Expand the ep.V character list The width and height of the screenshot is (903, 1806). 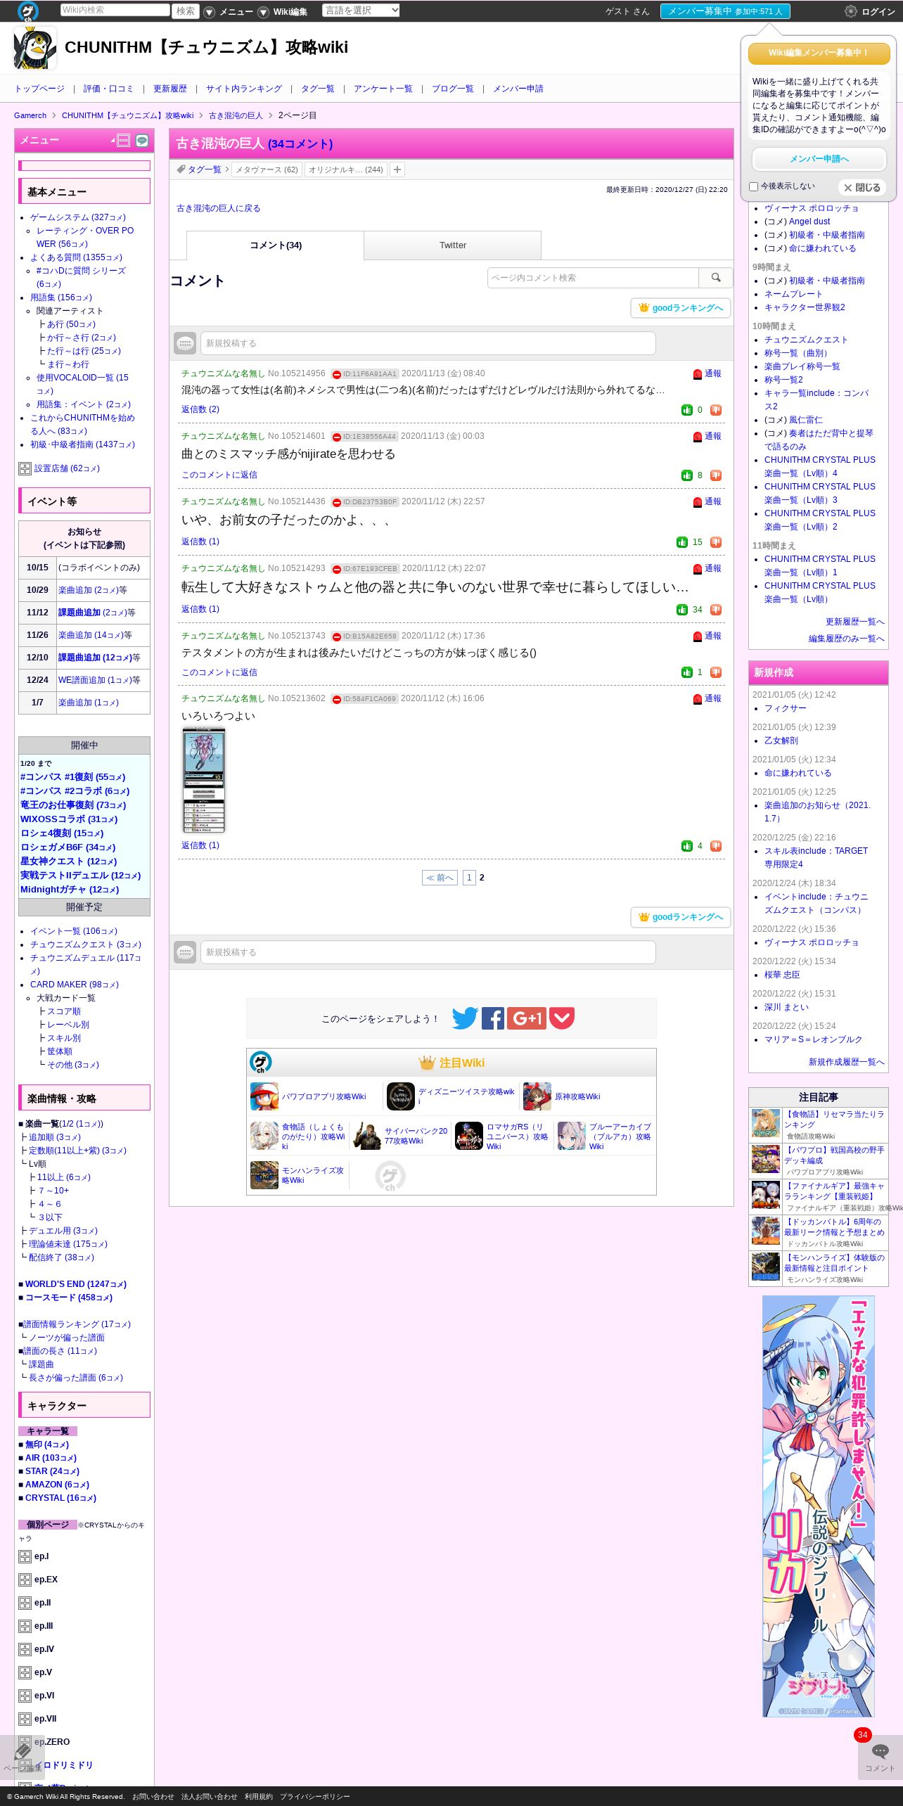point(25,1673)
